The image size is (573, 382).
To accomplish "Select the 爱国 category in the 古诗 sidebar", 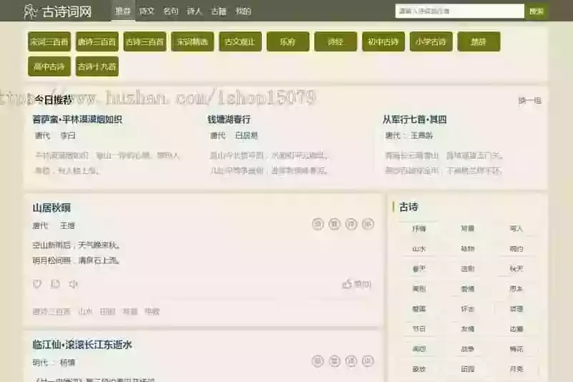I will pyautogui.click(x=418, y=309).
